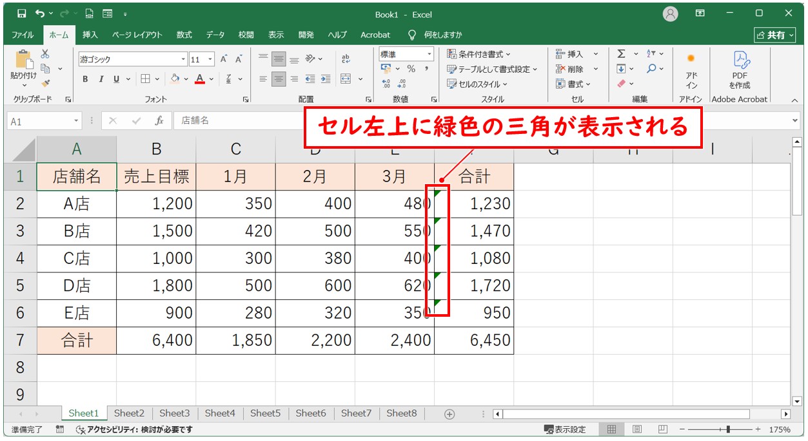Click the Borders grid icon

click(x=145, y=79)
